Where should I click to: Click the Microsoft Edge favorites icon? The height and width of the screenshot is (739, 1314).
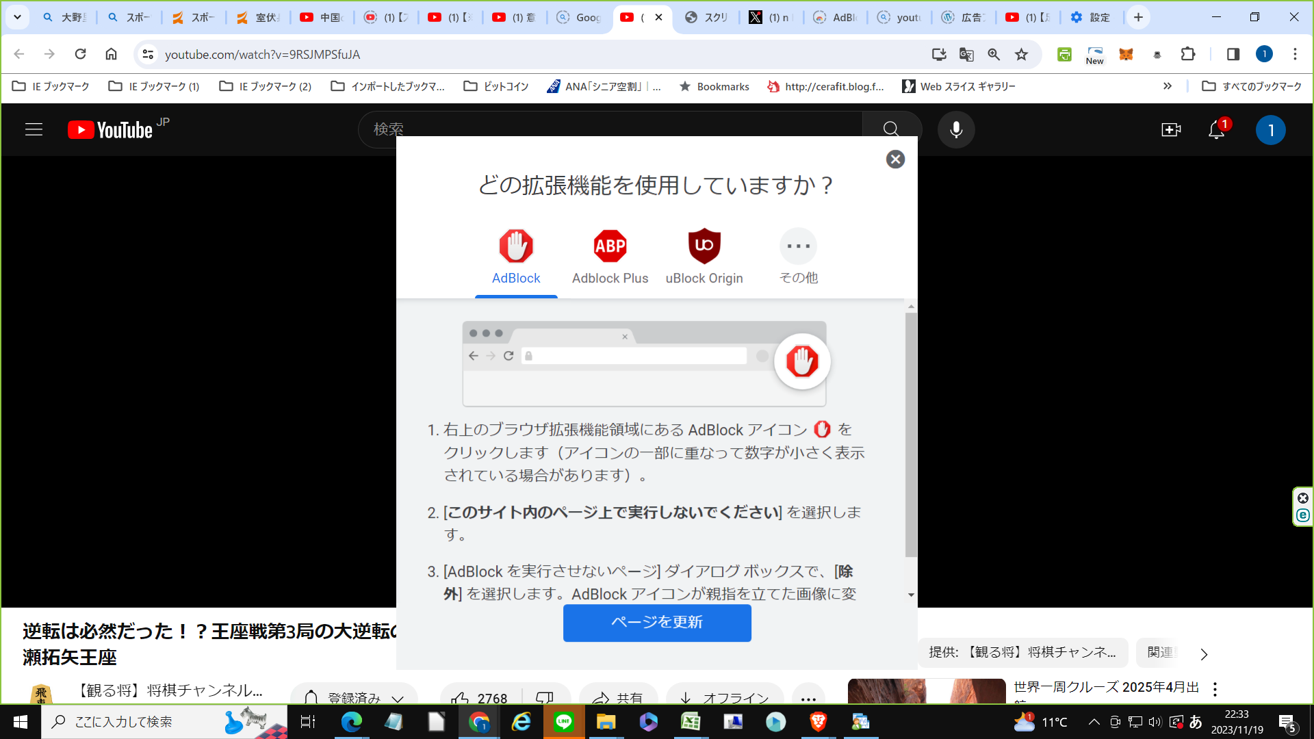[1020, 54]
